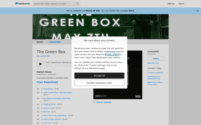
Task: Report this album or account
Action: 155,83
